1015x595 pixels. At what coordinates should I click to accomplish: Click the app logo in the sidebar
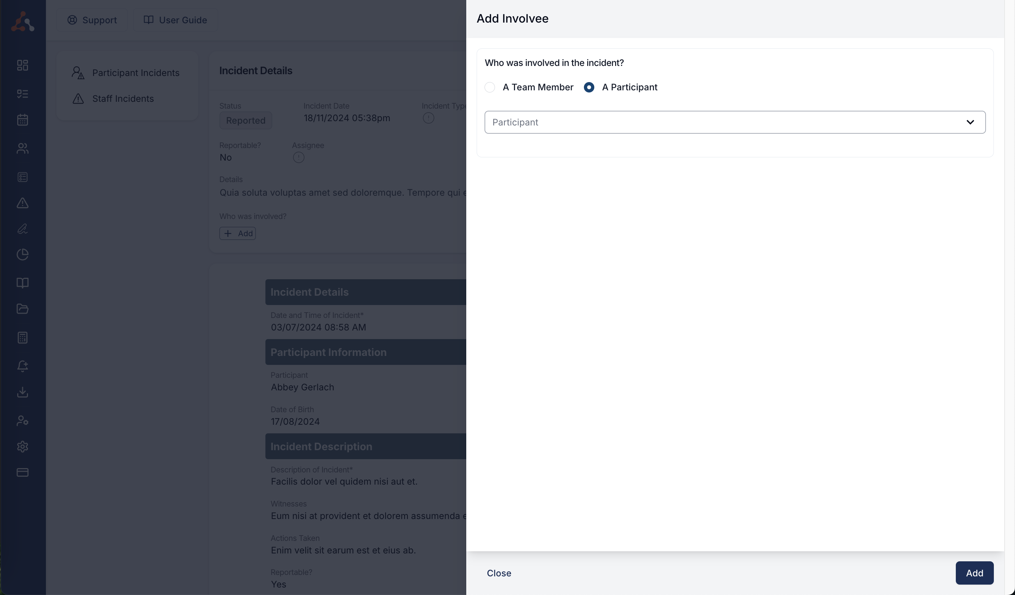tap(23, 21)
